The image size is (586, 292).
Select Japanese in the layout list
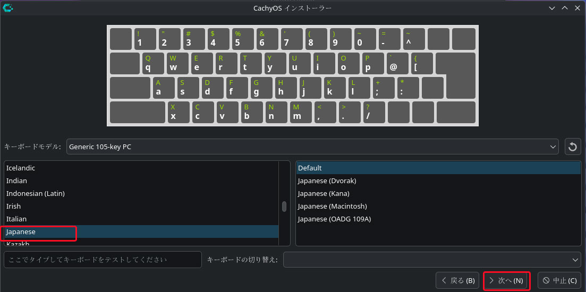[x=141, y=231]
